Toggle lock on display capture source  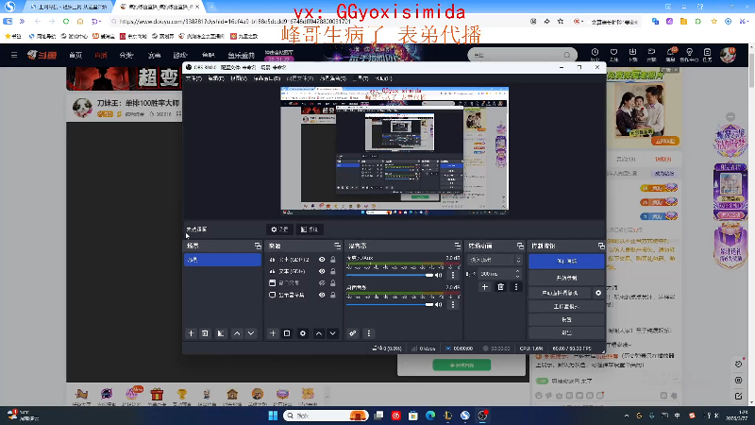pyautogui.click(x=333, y=295)
